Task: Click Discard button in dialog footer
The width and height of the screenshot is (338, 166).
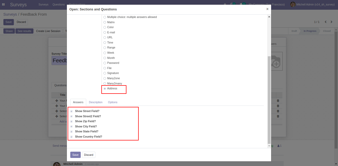Action: point(89,155)
